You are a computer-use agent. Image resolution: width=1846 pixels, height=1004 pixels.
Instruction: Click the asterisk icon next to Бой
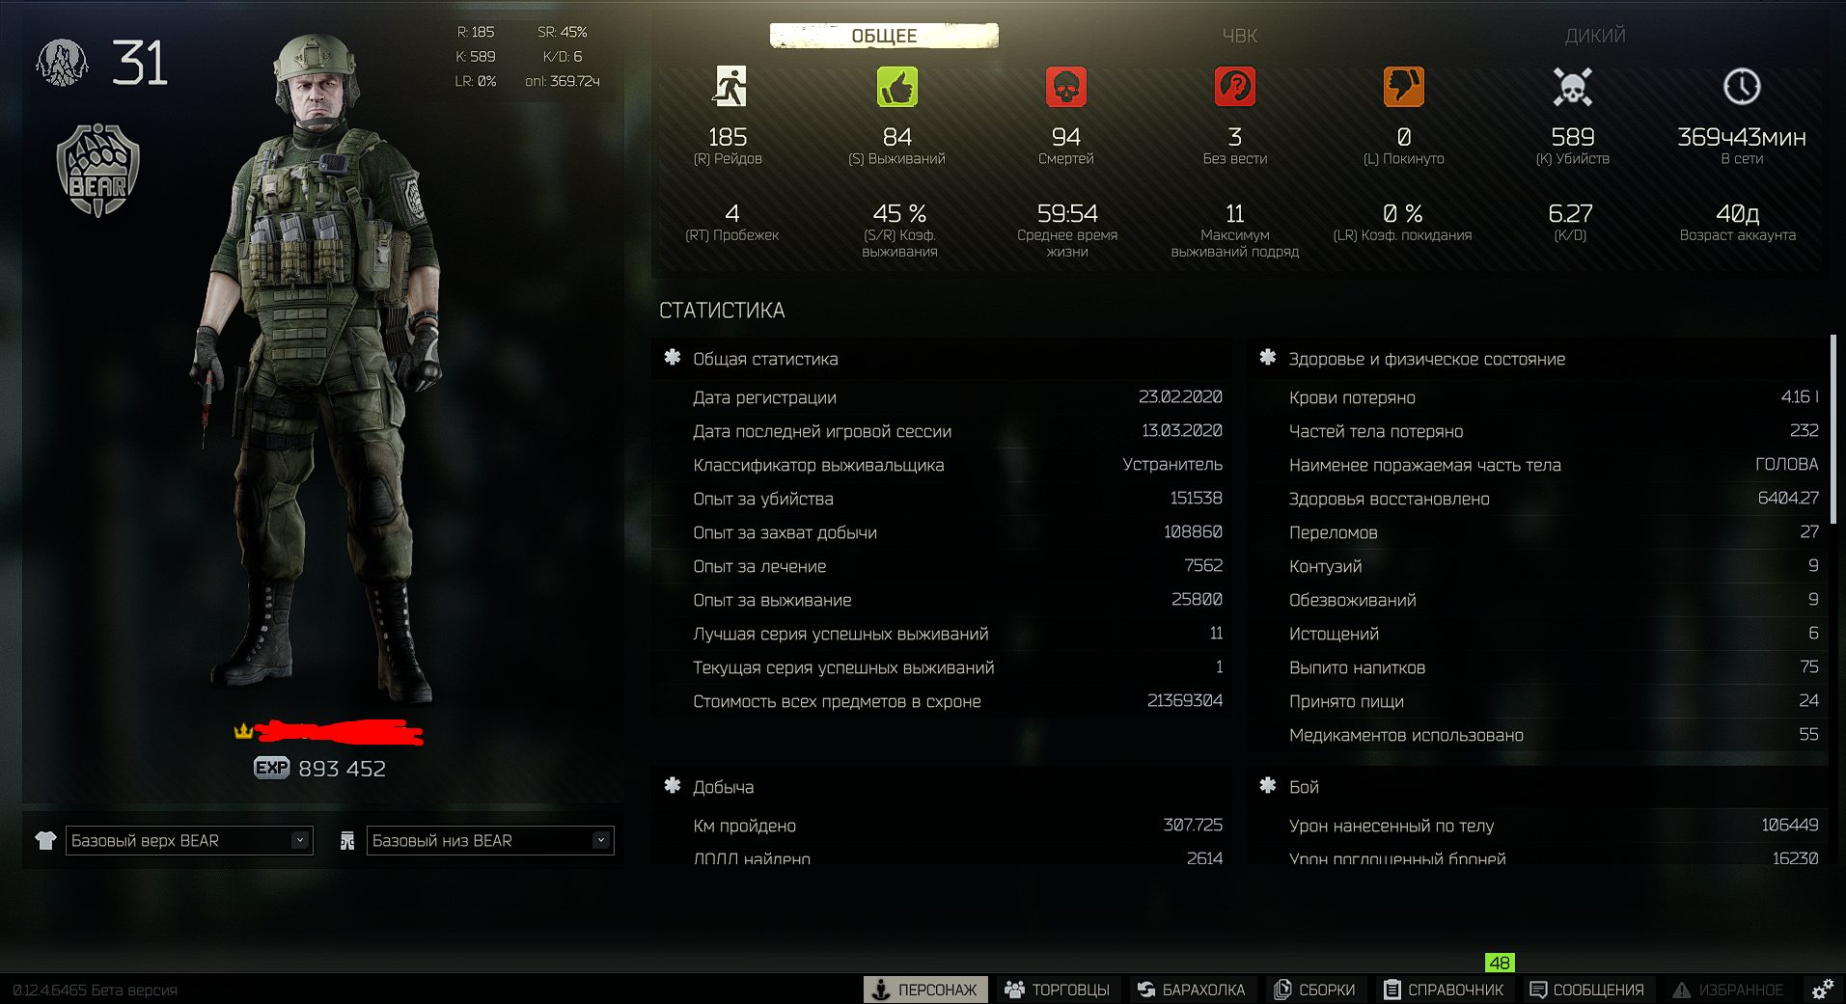(x=1268, y=786)
